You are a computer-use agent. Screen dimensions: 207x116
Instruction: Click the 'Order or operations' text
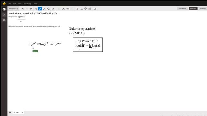click(x=82, y=29)
